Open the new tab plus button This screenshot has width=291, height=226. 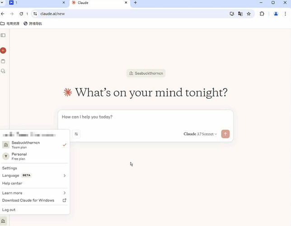coord(135,3)
